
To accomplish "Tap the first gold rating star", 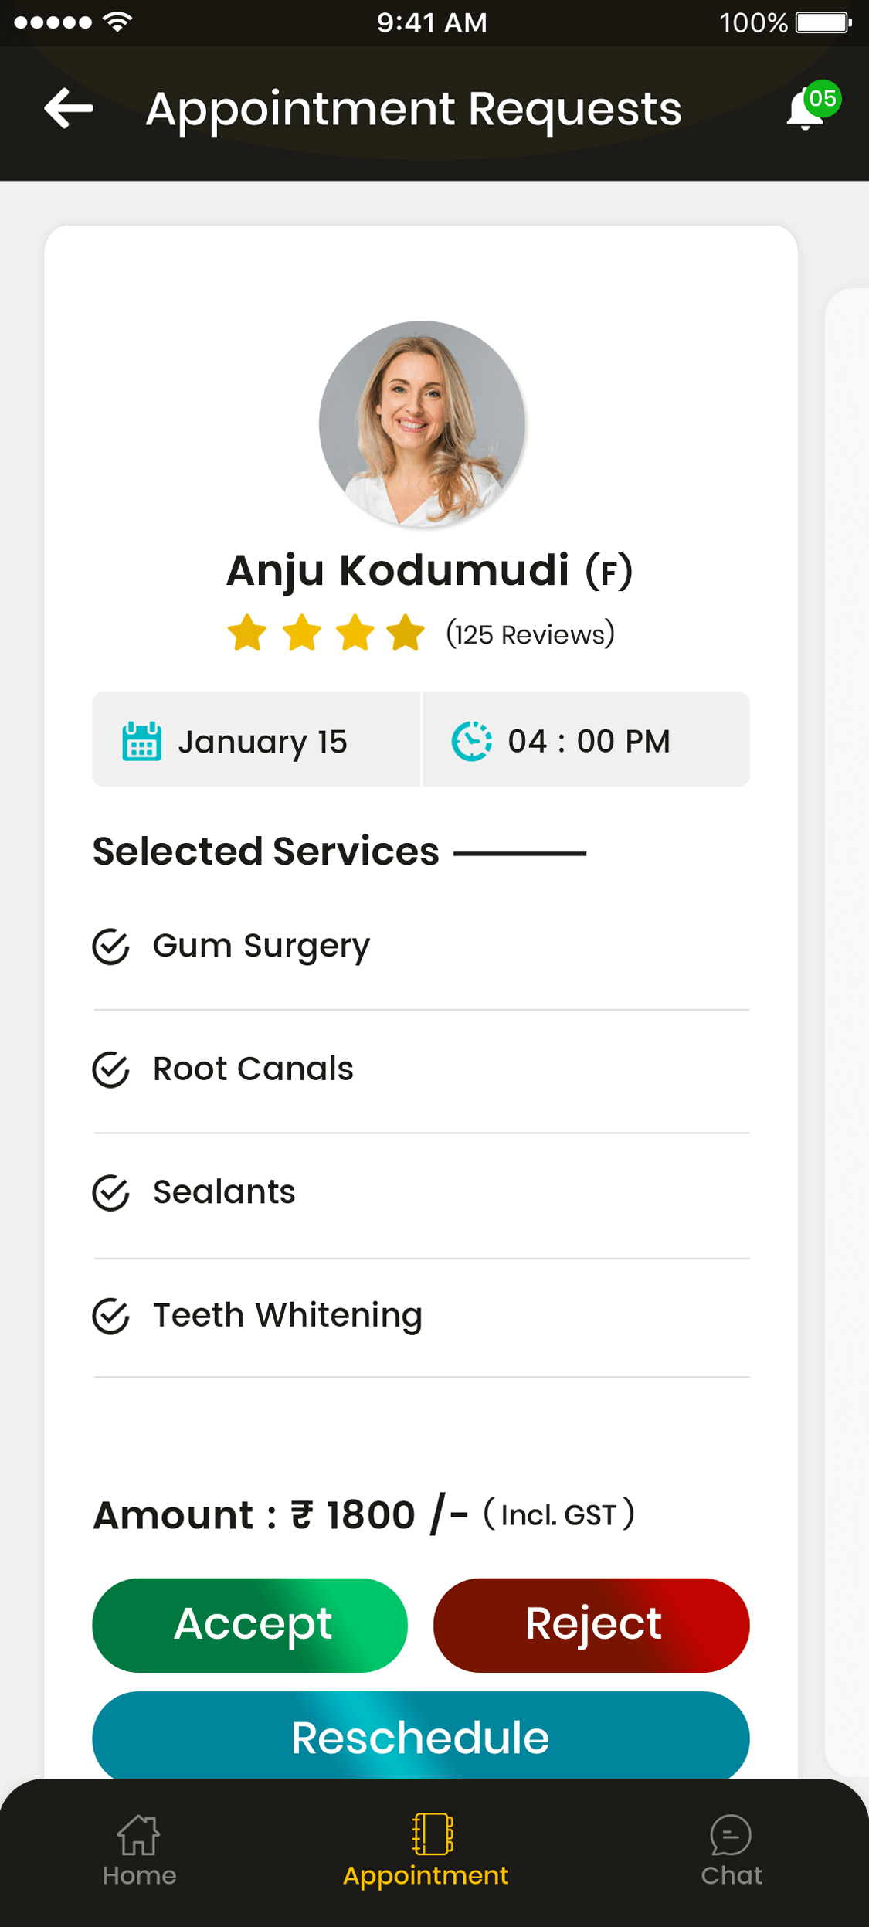I will tap(247, 633).
